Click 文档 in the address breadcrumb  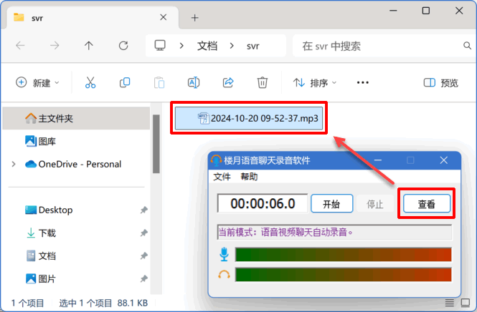coord(207,46)
